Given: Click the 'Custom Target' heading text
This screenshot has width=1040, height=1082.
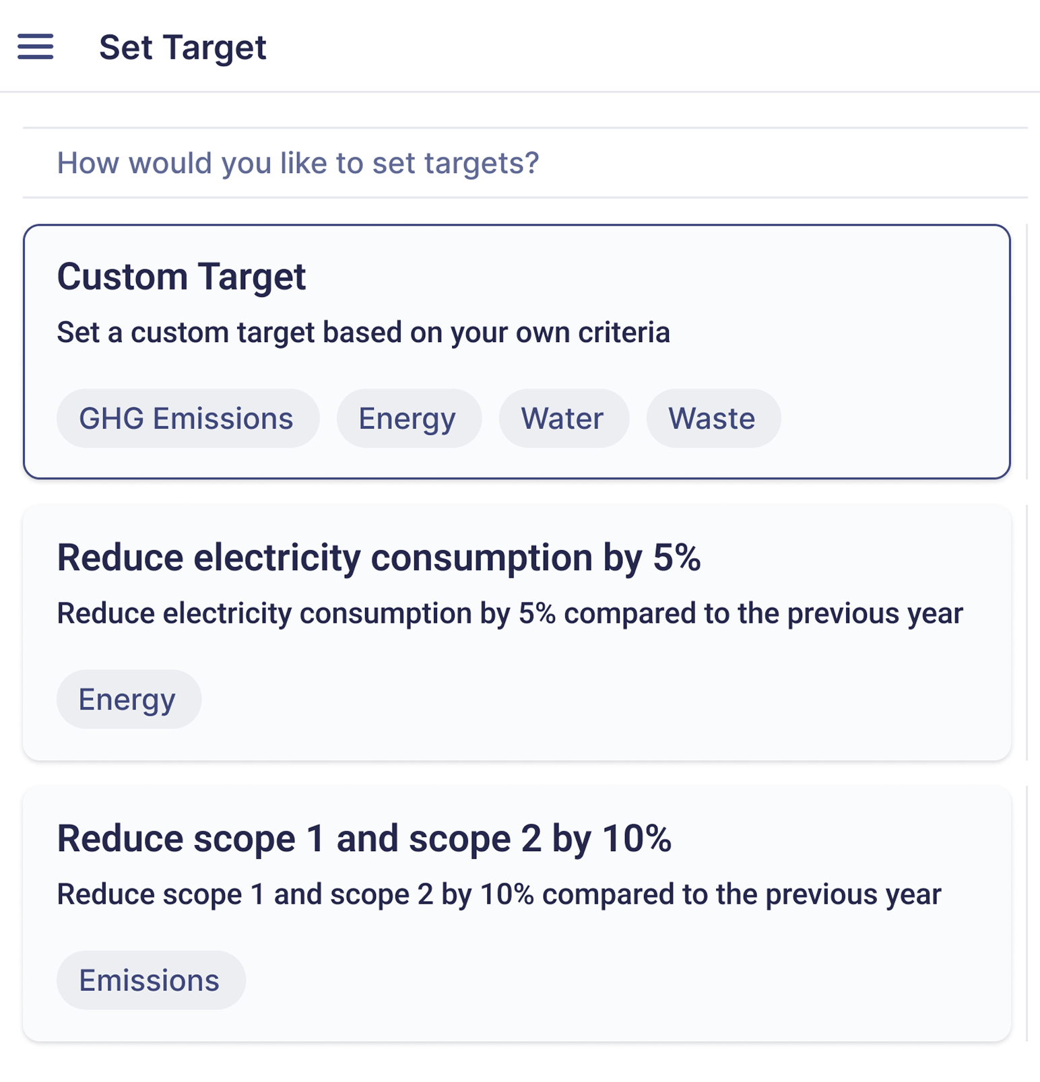Looking at the screenshot, I should click(x=181, y=277).
